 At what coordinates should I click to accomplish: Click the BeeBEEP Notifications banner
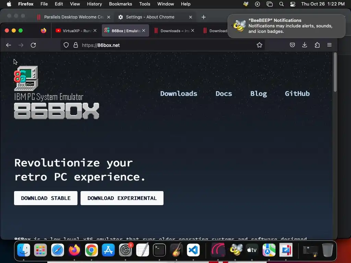pos(287,26)
